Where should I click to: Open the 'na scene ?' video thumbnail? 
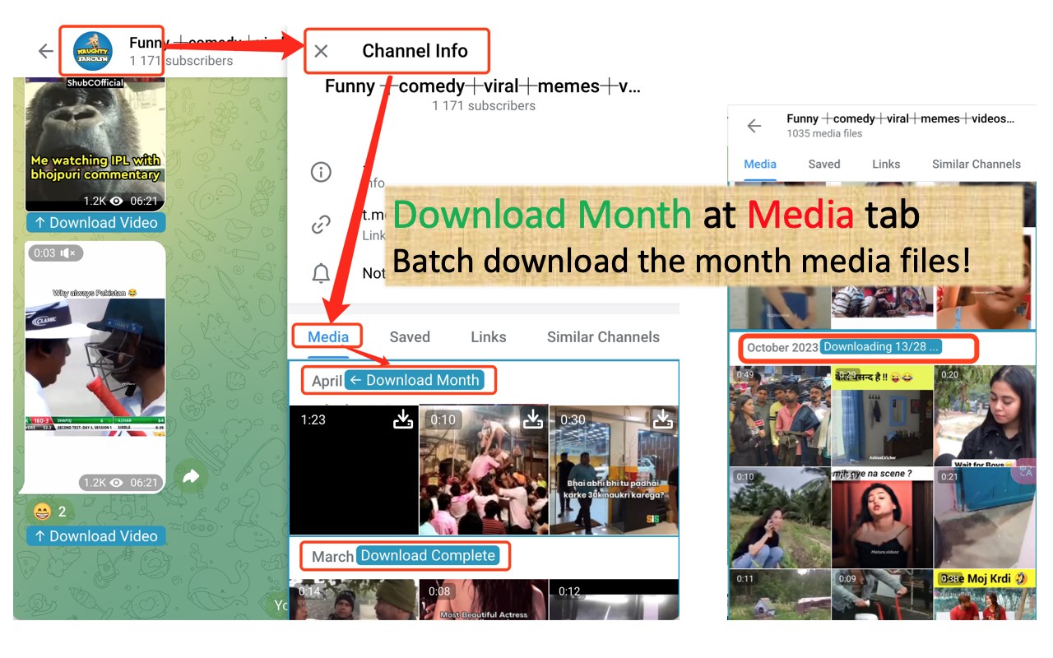(882, 518)
